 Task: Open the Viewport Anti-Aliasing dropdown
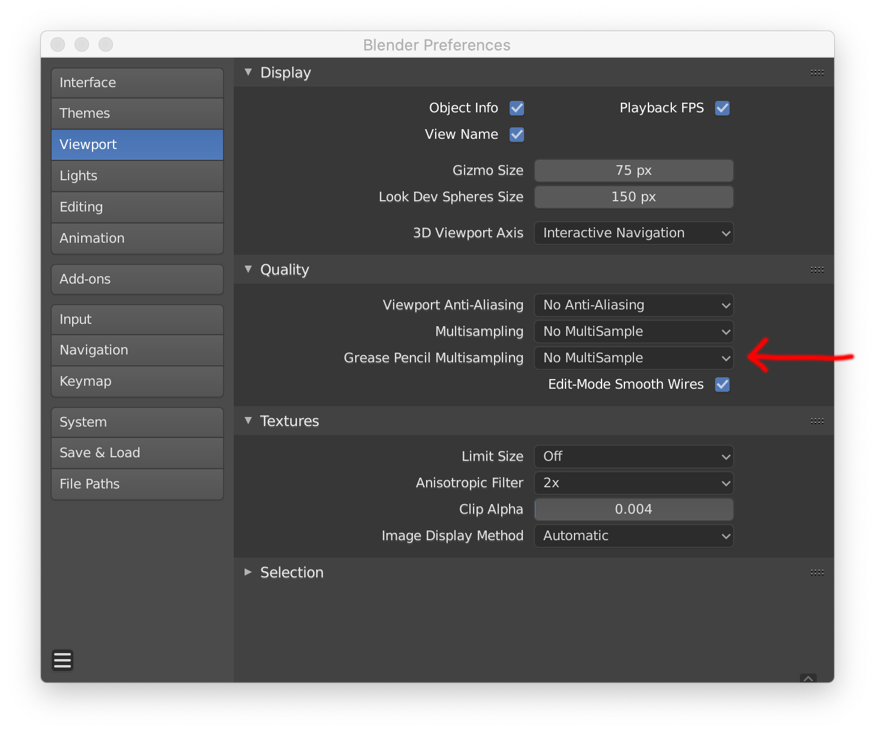pyautogui.click(x=634, y=305)
